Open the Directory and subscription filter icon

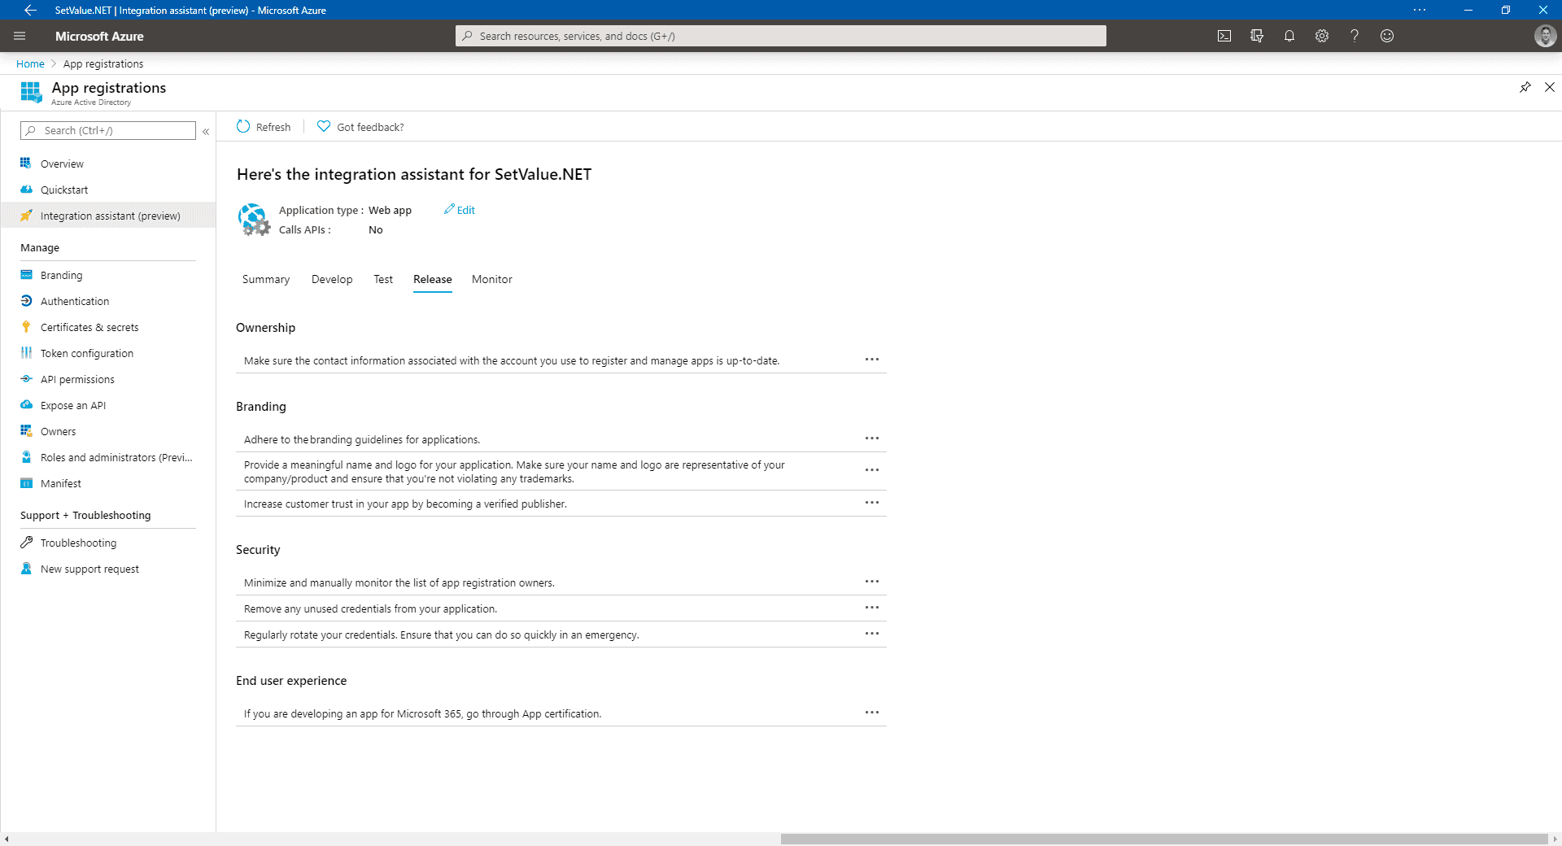click(1257, 36)
